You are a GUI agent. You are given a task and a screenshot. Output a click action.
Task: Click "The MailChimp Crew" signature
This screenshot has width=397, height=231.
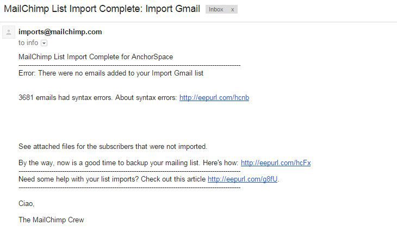click(51, 220)
